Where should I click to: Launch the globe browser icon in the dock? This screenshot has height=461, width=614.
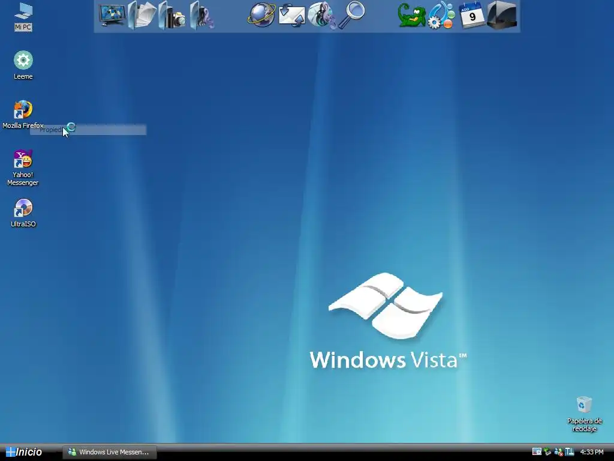[x=261, y=16]
